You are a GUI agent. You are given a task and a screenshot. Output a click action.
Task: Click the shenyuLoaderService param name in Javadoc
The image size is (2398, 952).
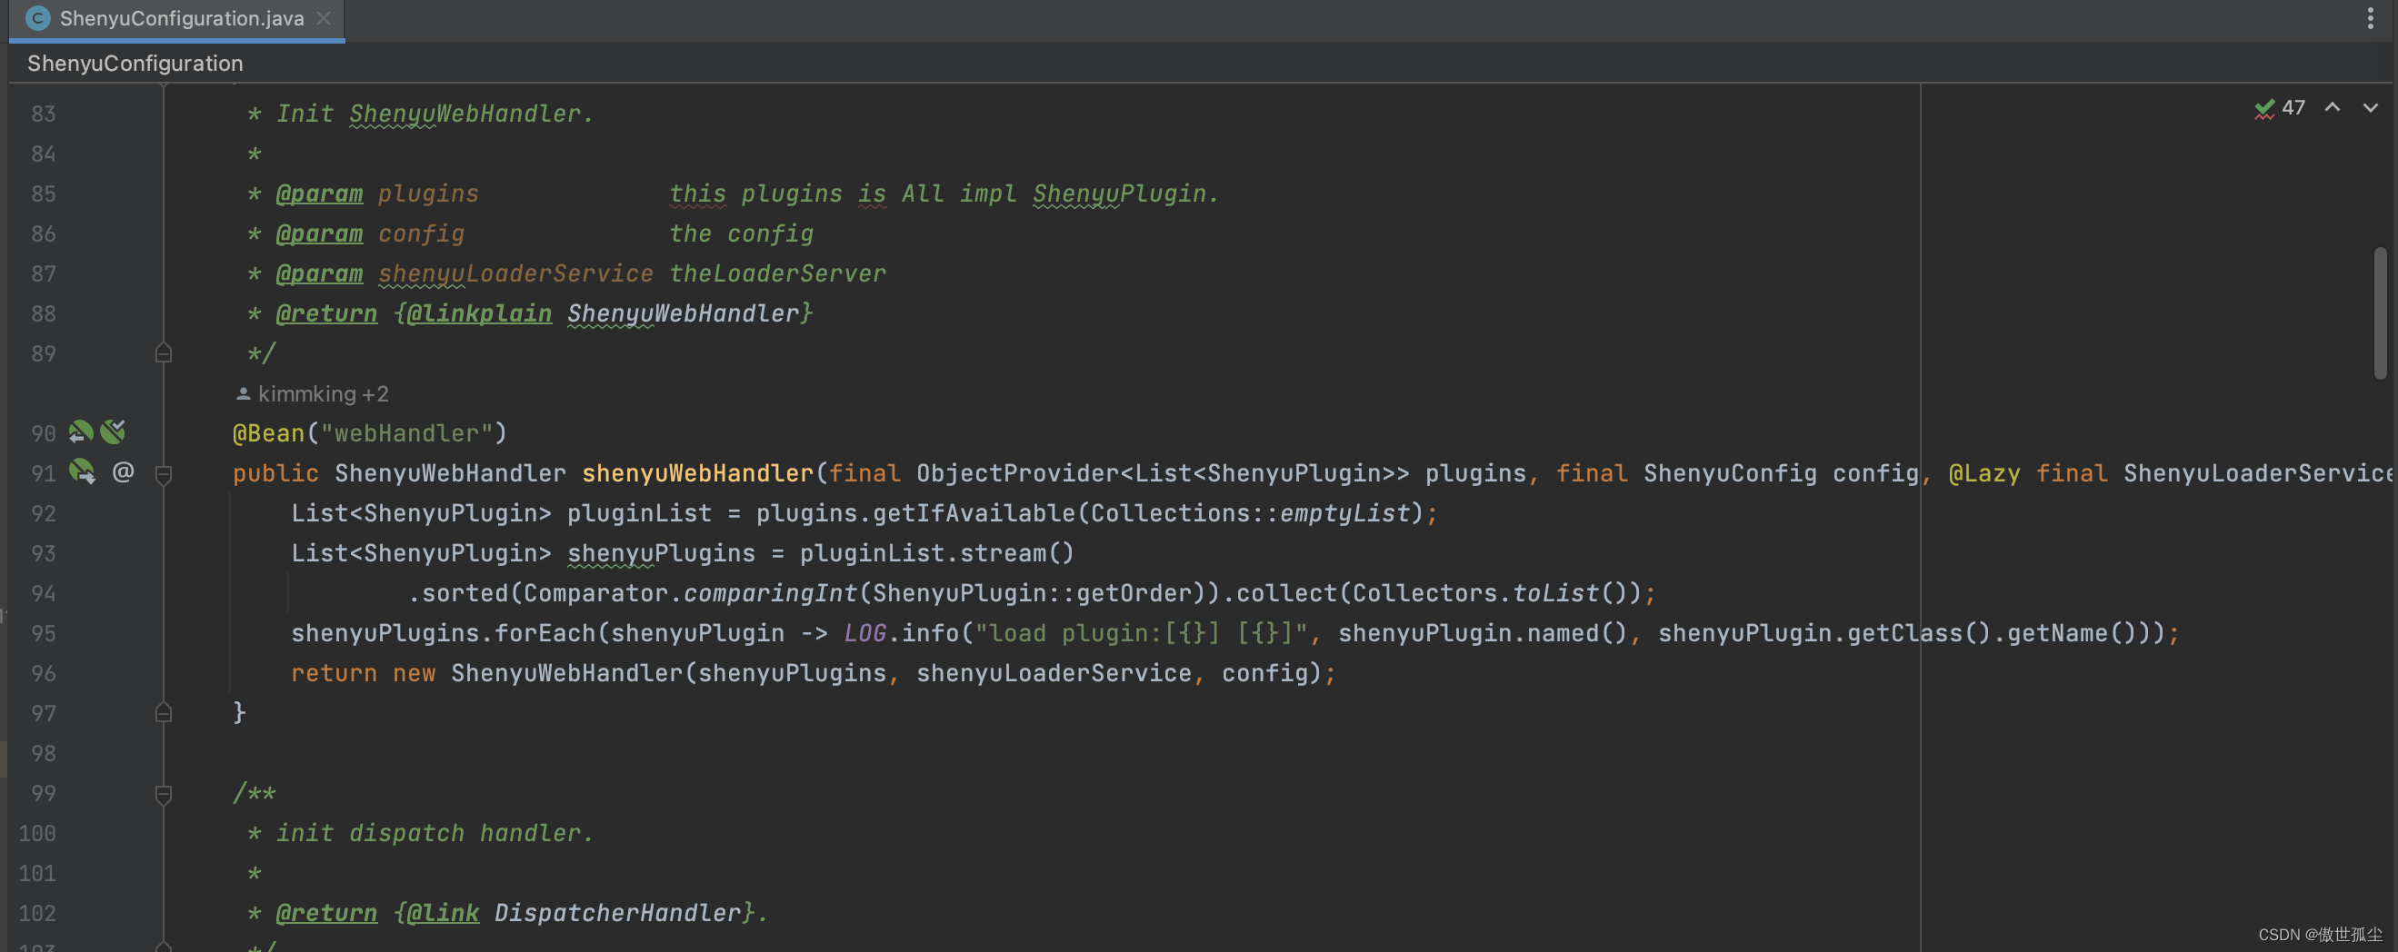[x=515, y=273]
